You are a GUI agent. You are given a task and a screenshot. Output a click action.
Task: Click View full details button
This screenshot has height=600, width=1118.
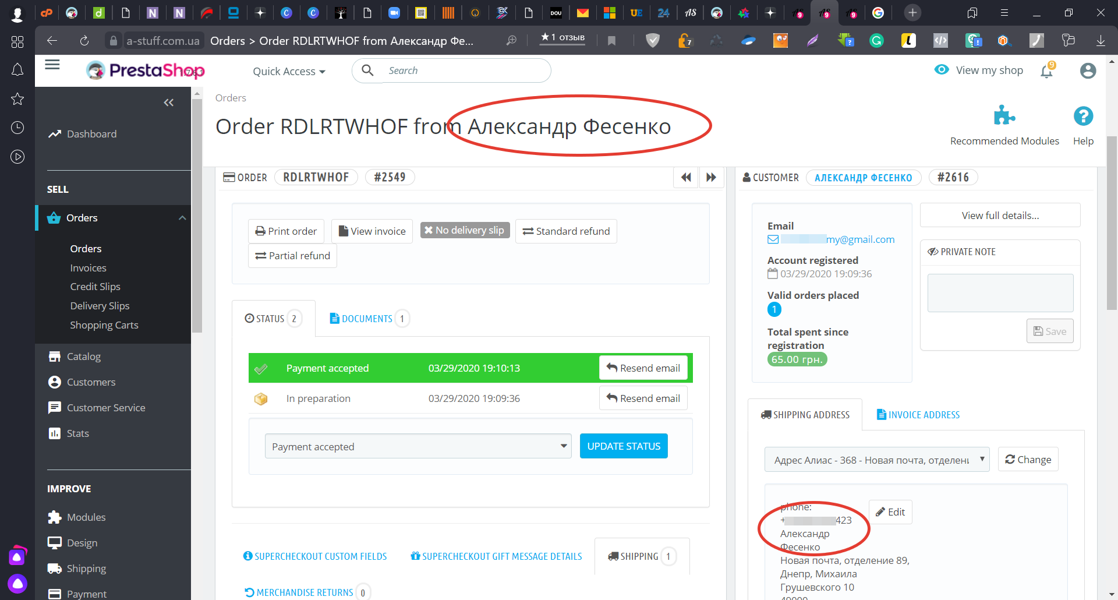click(1000, 216)
